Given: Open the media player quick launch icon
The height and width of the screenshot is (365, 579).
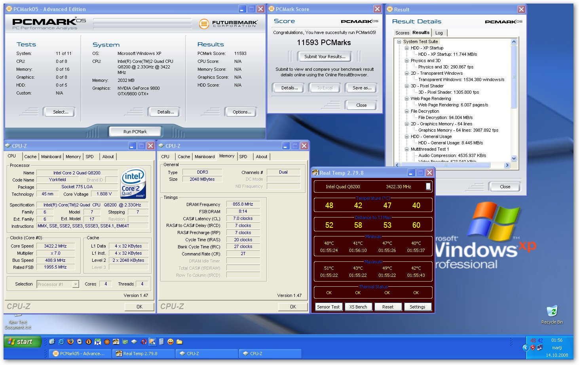Looking at the screenshot, I should click(80, 342).
